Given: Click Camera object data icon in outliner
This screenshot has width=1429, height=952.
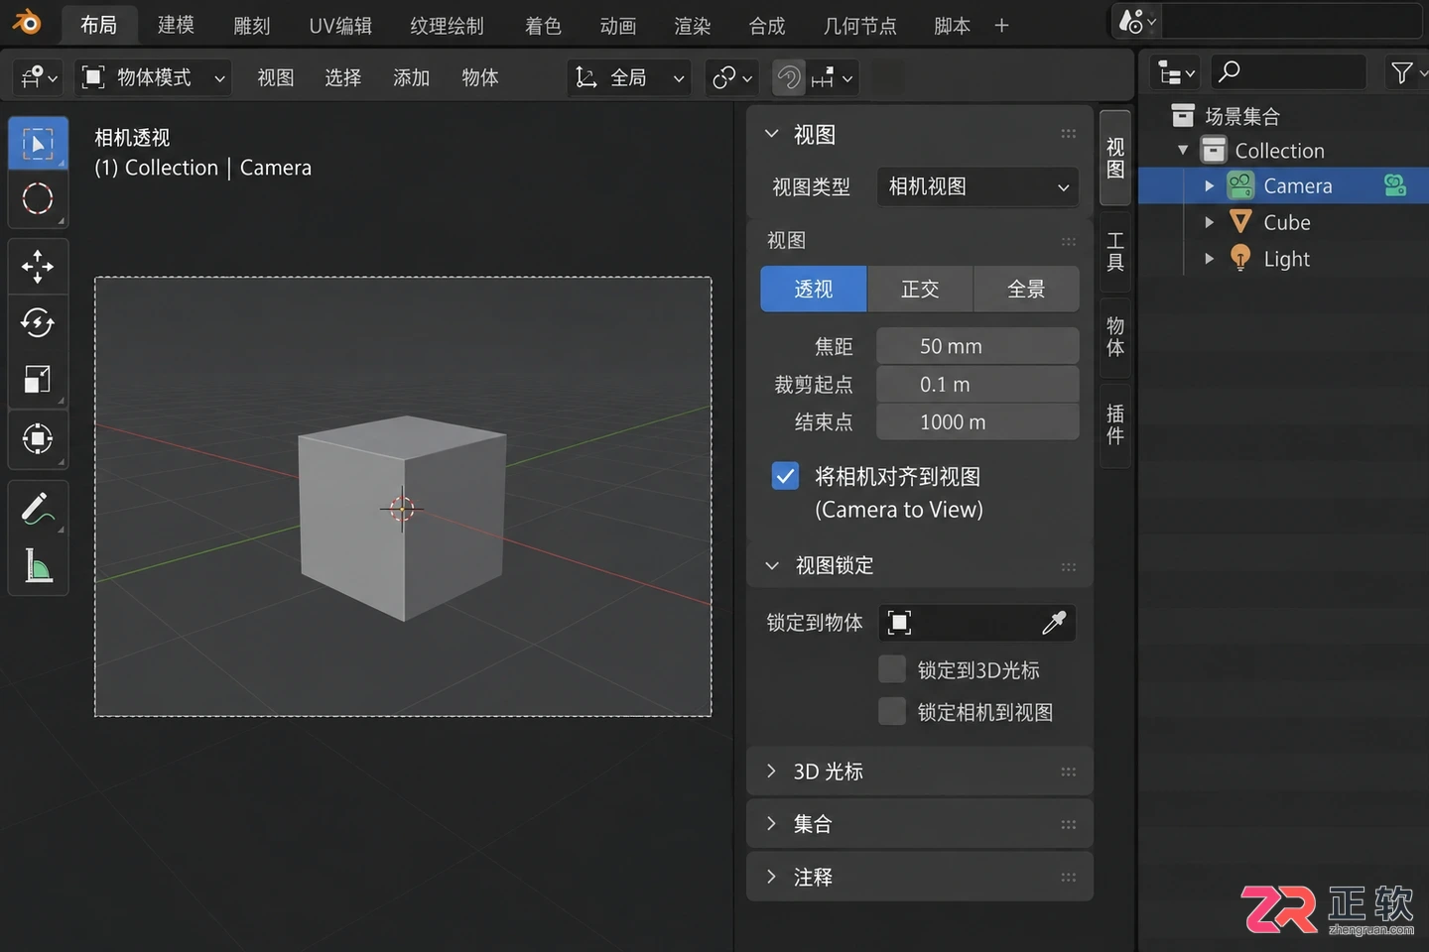Looking at the screenshot, I should click(1395, 185).
